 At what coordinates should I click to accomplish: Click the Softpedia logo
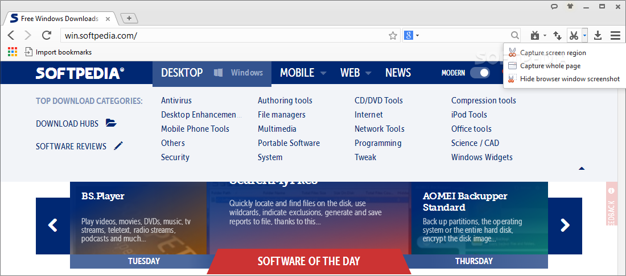[80, 73]
